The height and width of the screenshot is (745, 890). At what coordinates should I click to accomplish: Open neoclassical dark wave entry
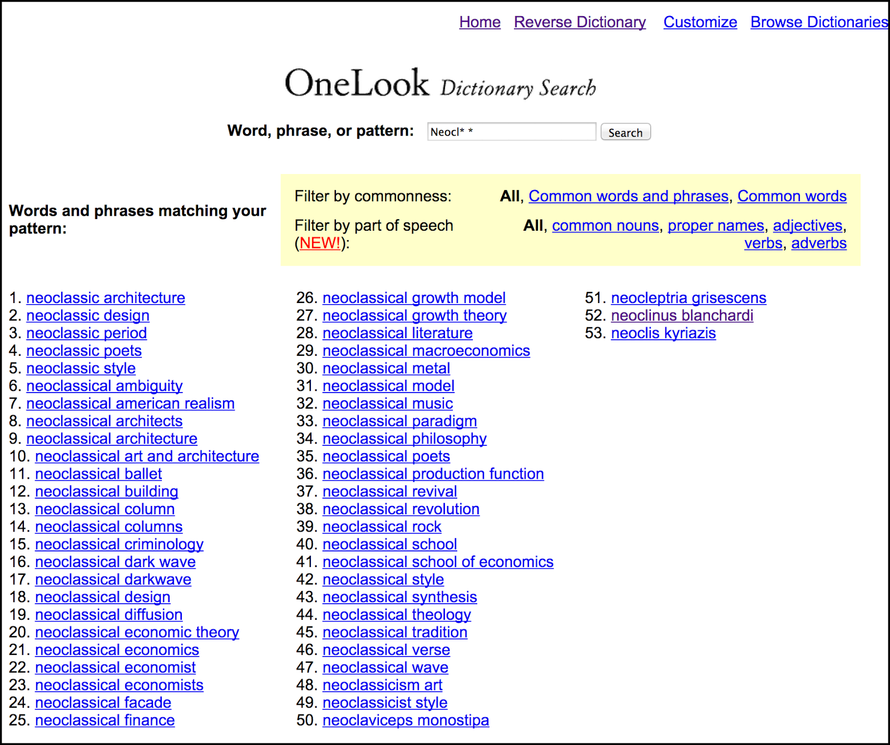[115, 562]
